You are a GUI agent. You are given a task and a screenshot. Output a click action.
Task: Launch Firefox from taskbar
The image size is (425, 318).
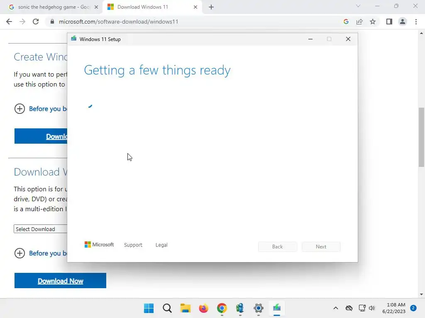203,308
